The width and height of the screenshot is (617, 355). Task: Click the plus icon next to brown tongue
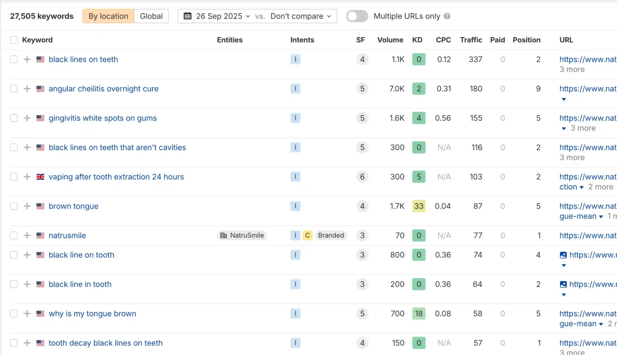(x=27, y=206)
